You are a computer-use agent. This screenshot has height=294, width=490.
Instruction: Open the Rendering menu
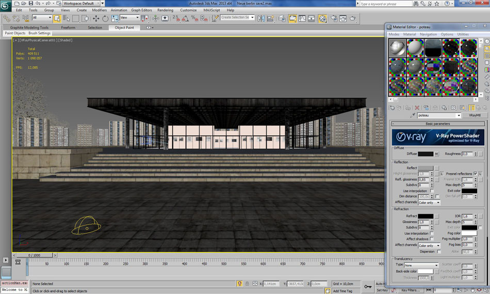coord(165,10)
